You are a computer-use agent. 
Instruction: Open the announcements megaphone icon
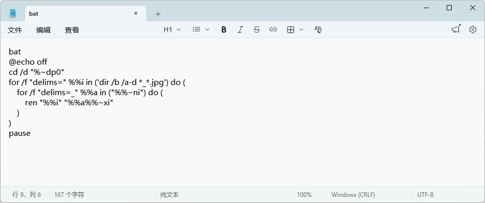[456, 30]
